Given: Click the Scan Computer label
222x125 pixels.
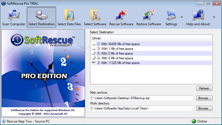Looking at the screenshot, I should coord(14,24).
